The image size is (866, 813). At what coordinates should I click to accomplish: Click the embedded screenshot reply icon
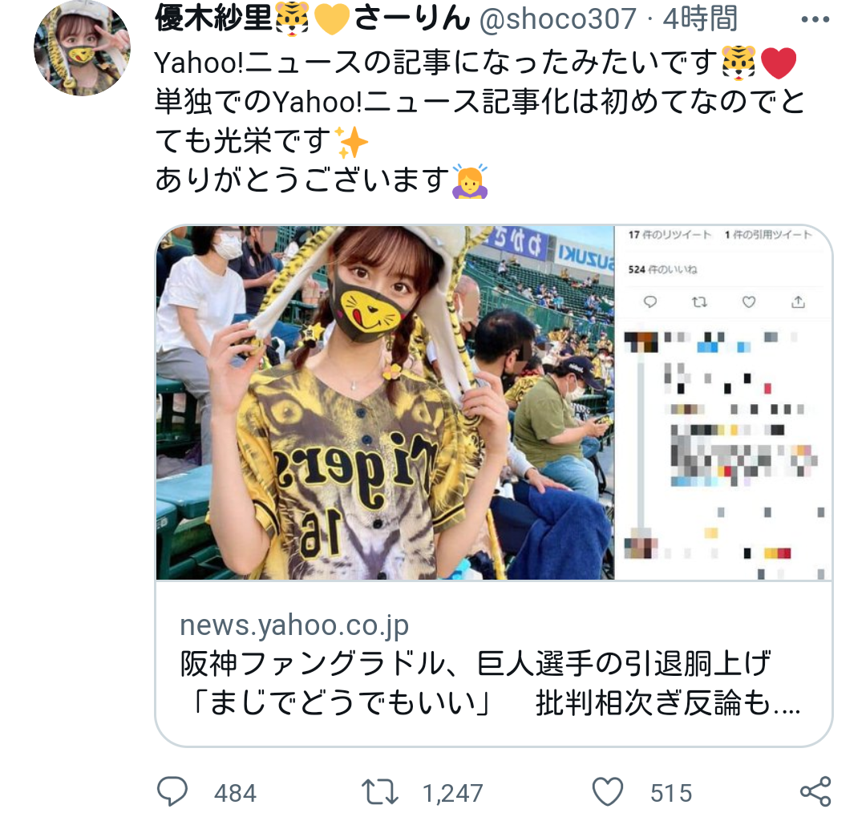tap(650, 301)
